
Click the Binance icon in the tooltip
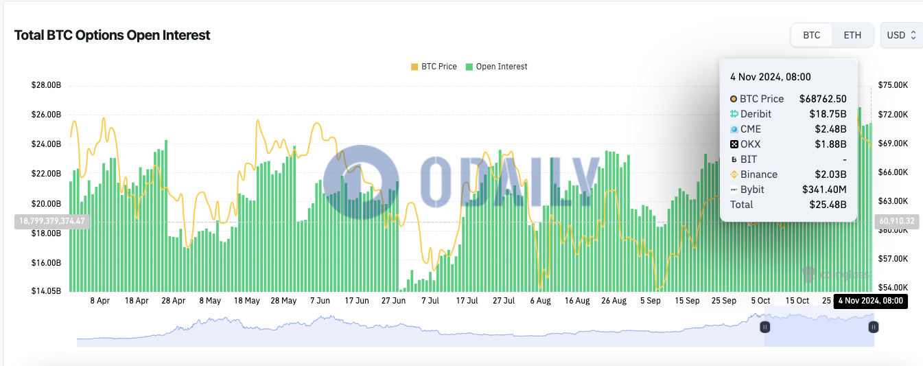click(734, 174)
